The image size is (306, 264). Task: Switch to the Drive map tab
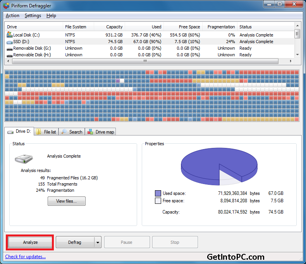[100, 132]
